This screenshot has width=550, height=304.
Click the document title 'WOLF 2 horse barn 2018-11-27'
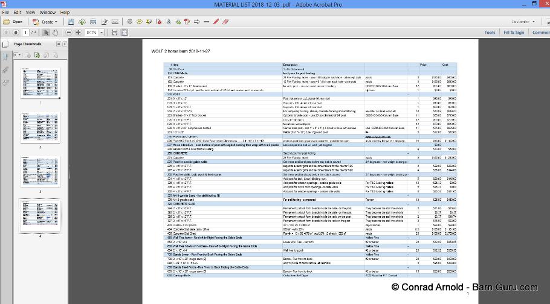(x=181, y=51)
